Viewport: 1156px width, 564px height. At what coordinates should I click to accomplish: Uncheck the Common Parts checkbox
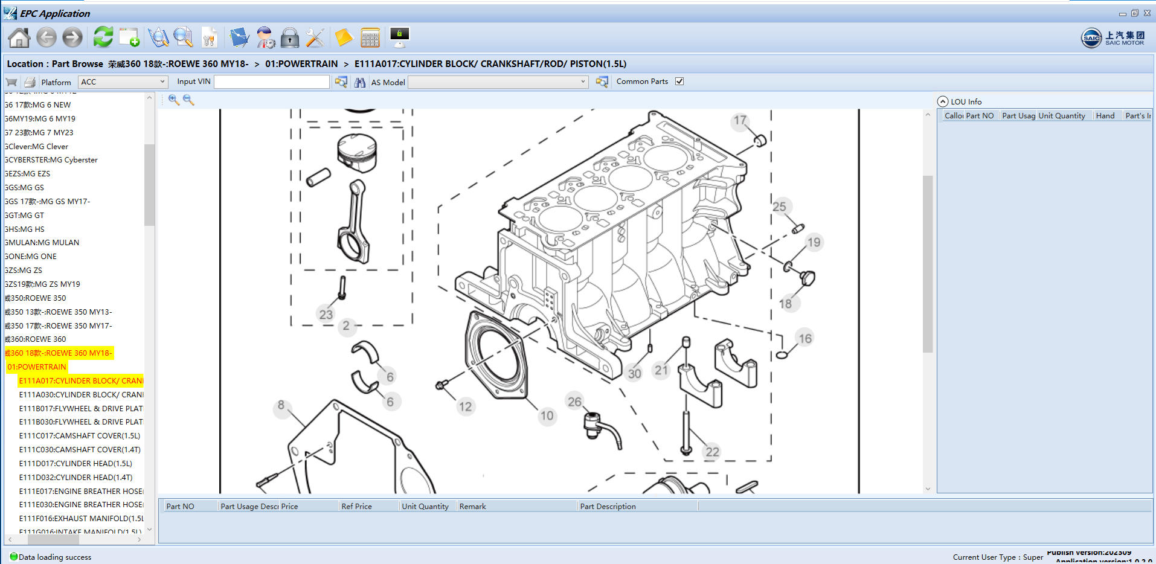click(x=679, y=81)
